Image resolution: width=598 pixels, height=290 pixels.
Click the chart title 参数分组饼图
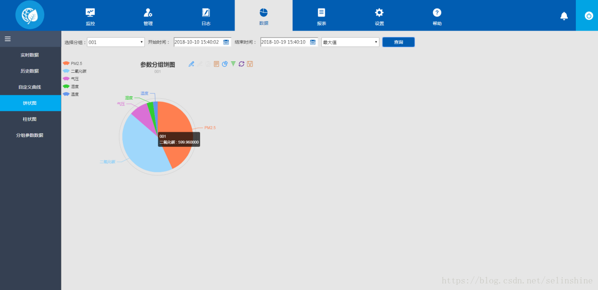point(158,65)
